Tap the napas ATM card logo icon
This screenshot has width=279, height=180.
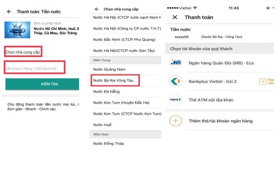tap(176, 100)
